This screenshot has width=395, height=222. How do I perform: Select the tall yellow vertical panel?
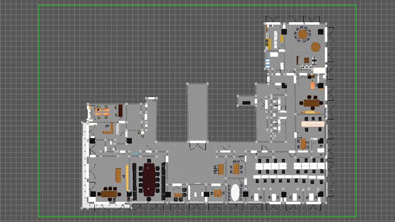click(127, 178)
